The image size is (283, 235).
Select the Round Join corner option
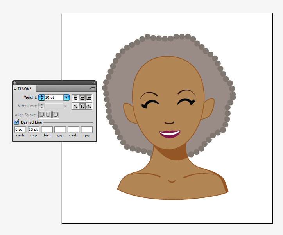point(82,106)
